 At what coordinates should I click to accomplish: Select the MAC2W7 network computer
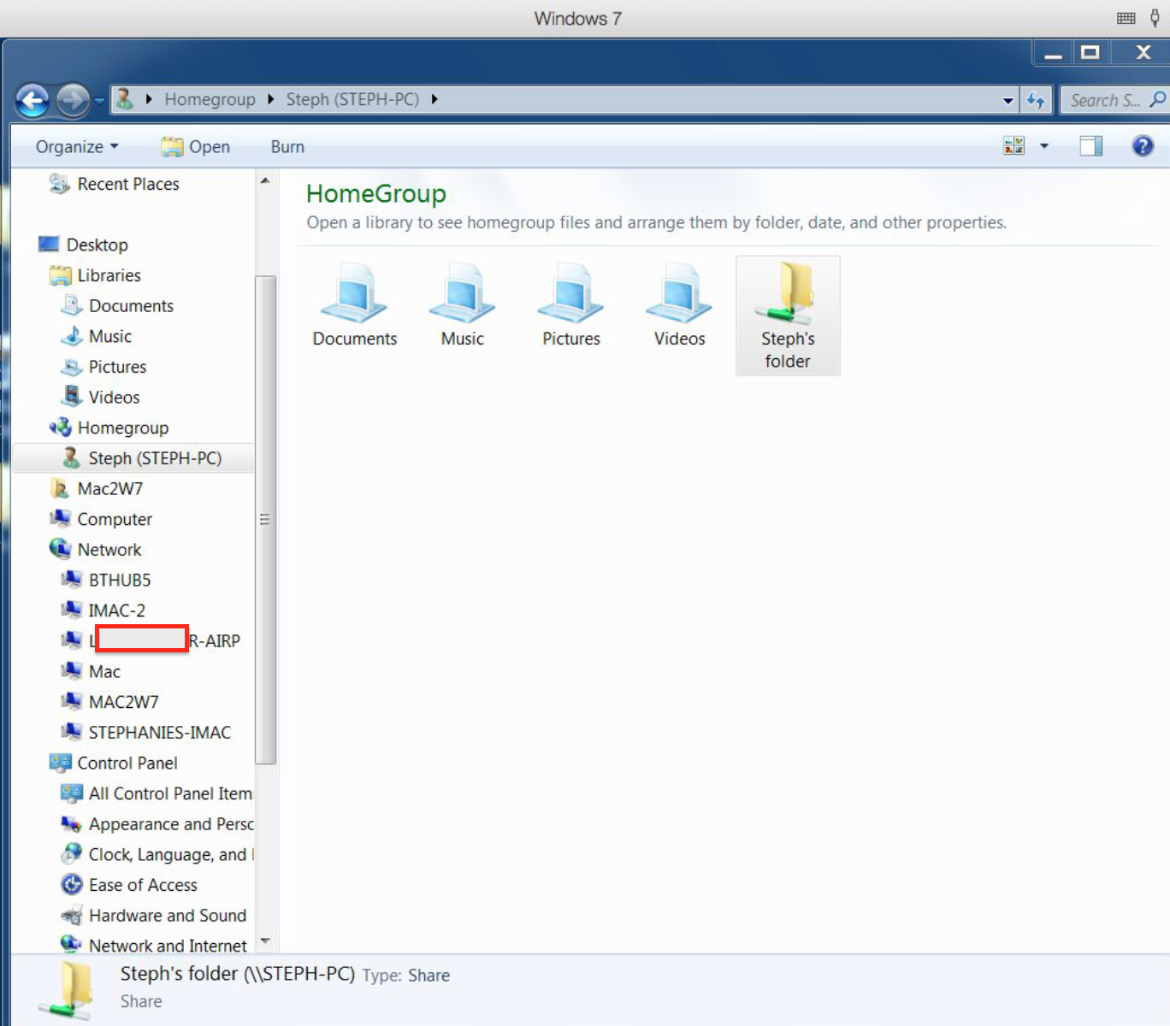point(109,702)
